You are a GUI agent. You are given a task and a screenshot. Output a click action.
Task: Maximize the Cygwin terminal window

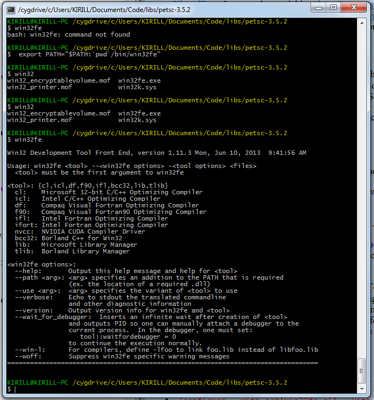(x=333, y=8)
